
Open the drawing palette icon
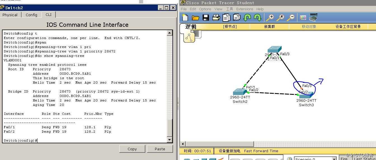(303, 18)
